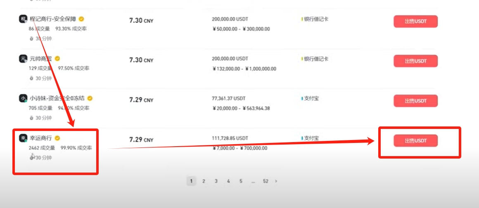Sell USDT to 幸运商行 merchant
The image size is (479, 208).
415,141
